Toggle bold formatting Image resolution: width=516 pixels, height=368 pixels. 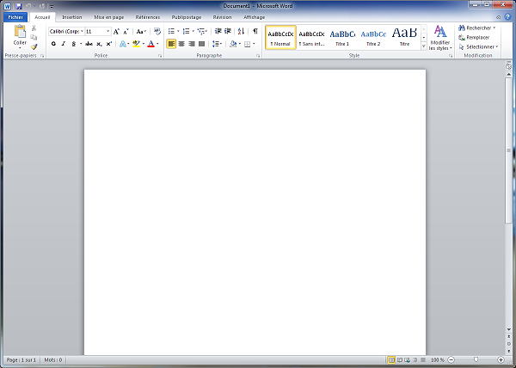52,43
